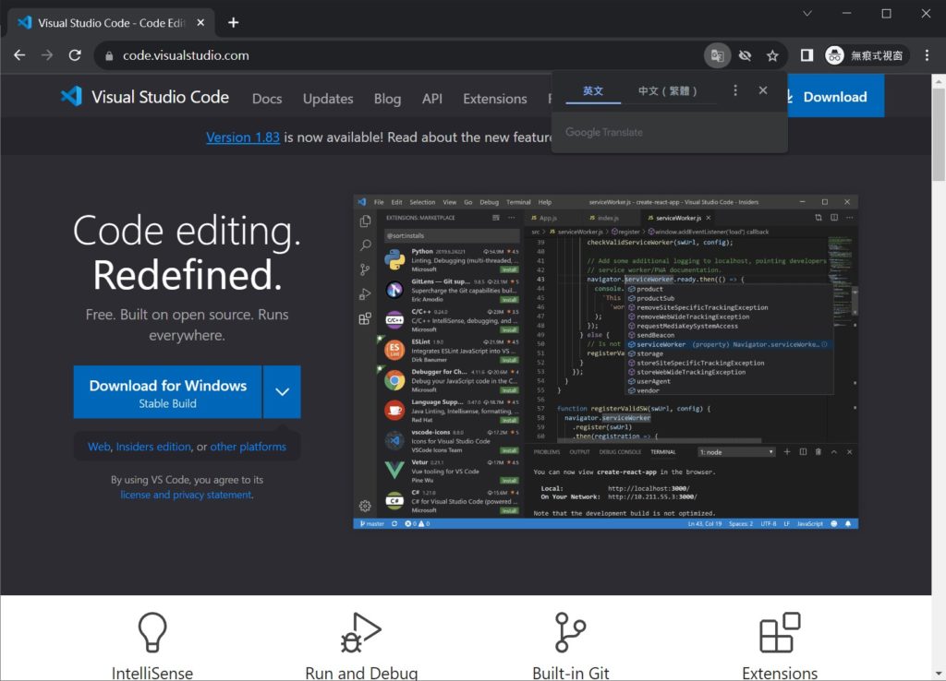Screen dimensions: 946x681
Task: Click the Extensions blocks icon at bottom
Action: coord(780,632)
